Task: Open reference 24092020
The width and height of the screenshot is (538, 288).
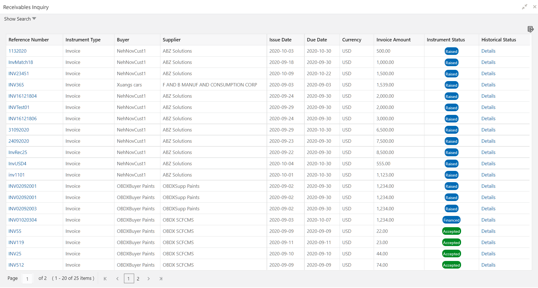Action: pos(19,141)
